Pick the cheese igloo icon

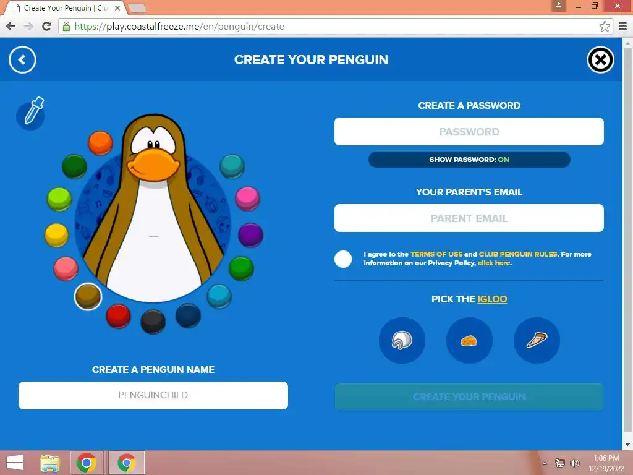tap(469, 340)
